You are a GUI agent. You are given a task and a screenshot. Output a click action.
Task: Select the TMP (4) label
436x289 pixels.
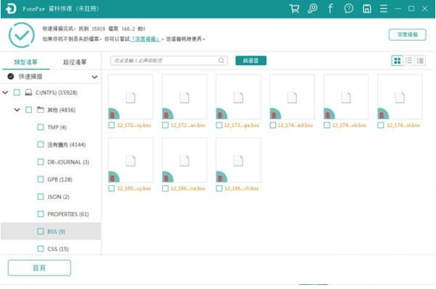[x=57, y=127]
